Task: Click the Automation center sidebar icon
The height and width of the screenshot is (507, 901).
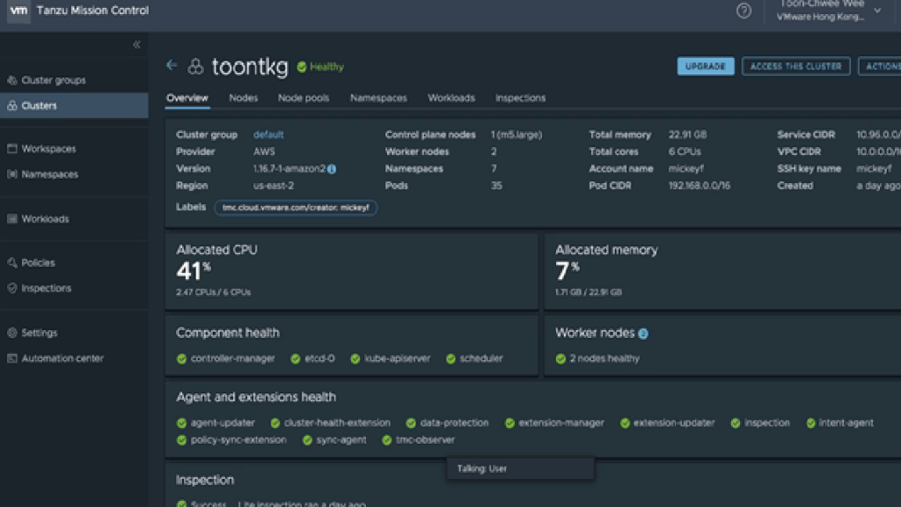Action: pos(12,358)
